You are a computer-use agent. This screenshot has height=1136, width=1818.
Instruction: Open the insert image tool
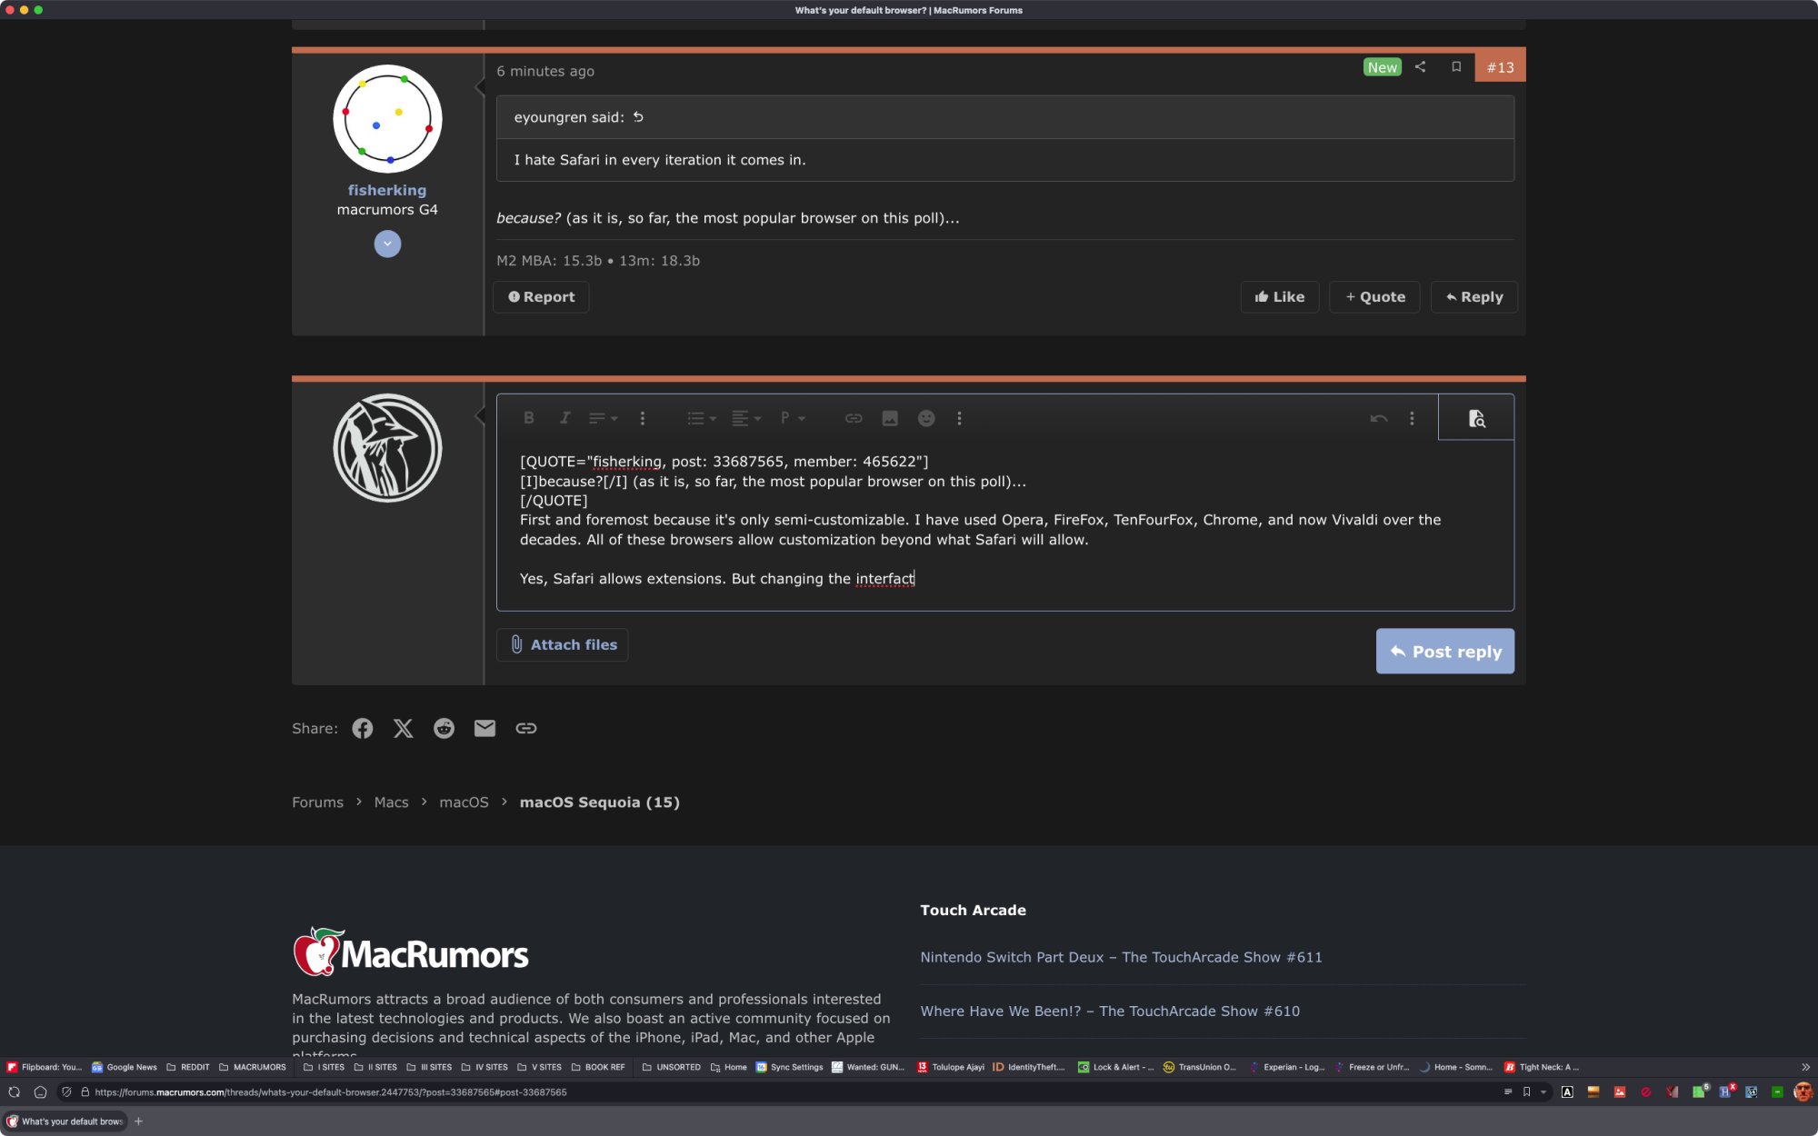[x=890, y=418]
